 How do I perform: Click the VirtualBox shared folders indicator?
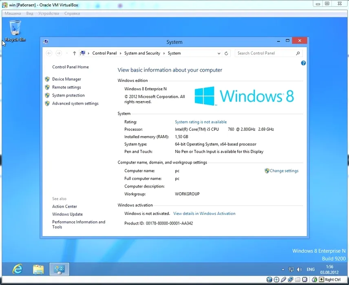(x=298, y=280)
